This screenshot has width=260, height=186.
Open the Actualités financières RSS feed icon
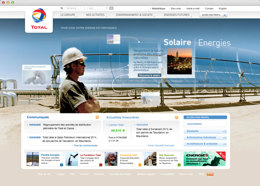pyautogui.click(x=177, y=117)
